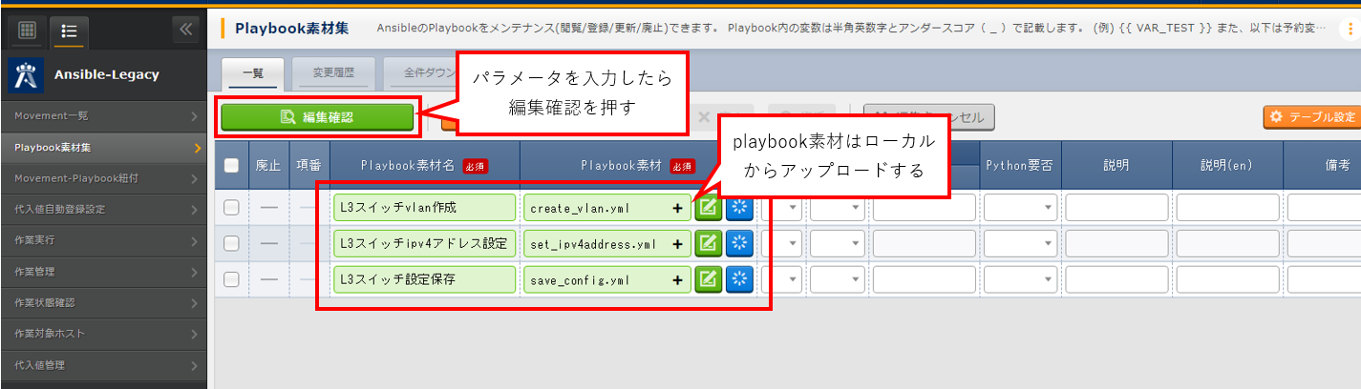Image resolution: width=1361 pixels, height=389 pixels.
Task: Switch to the grid menu view icon
Action: [28, 31]
